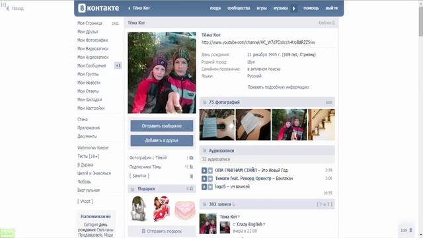
Task: Open the guitar with sheet photo thumbnail
Action: 217,125
